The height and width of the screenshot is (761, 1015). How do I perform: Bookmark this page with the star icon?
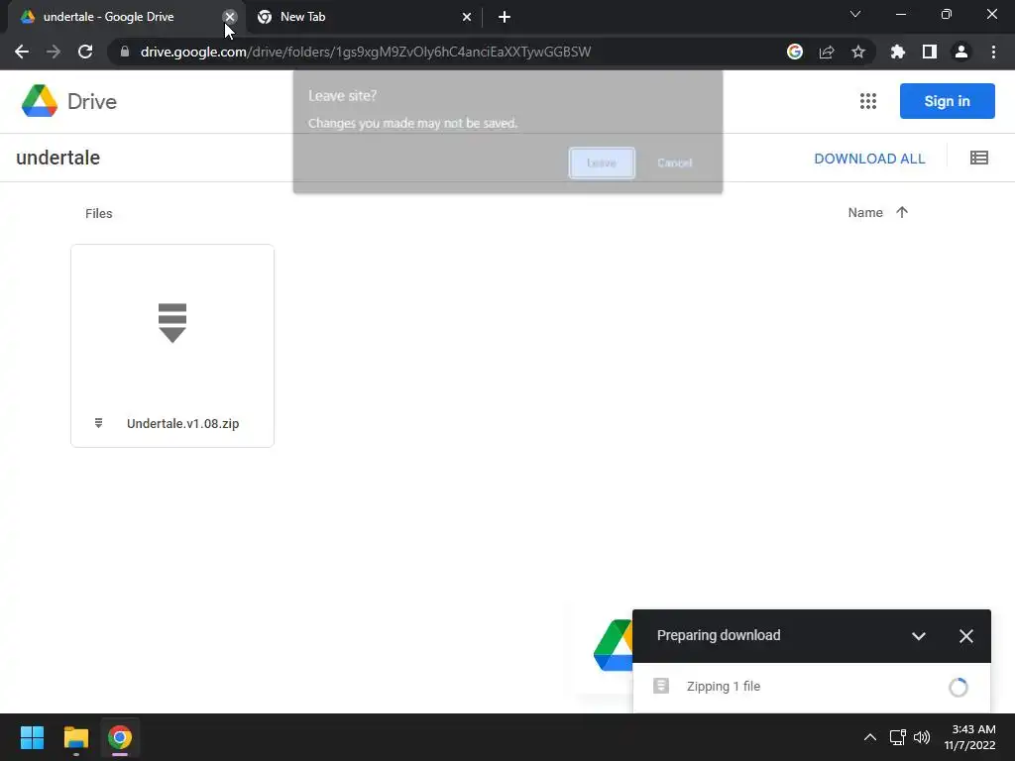pos(858,52)
